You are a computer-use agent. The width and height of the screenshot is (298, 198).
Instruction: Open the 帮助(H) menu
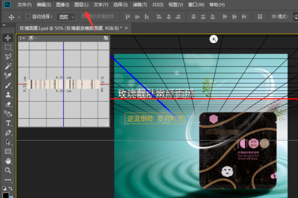(x=217, y=4)
